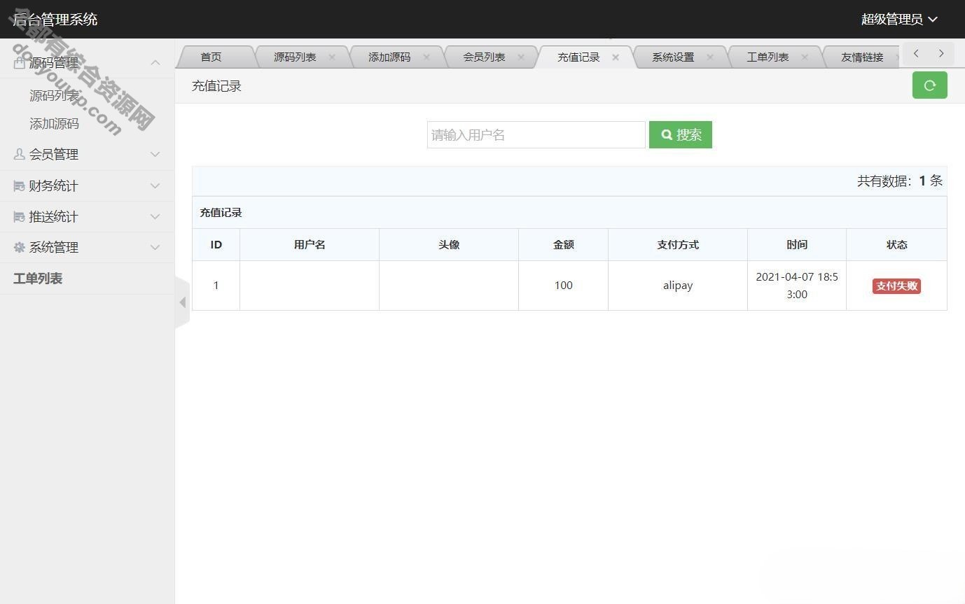Click the ID cell of row 1
Viewport: 965px width, 604px height.
(216, 286)
